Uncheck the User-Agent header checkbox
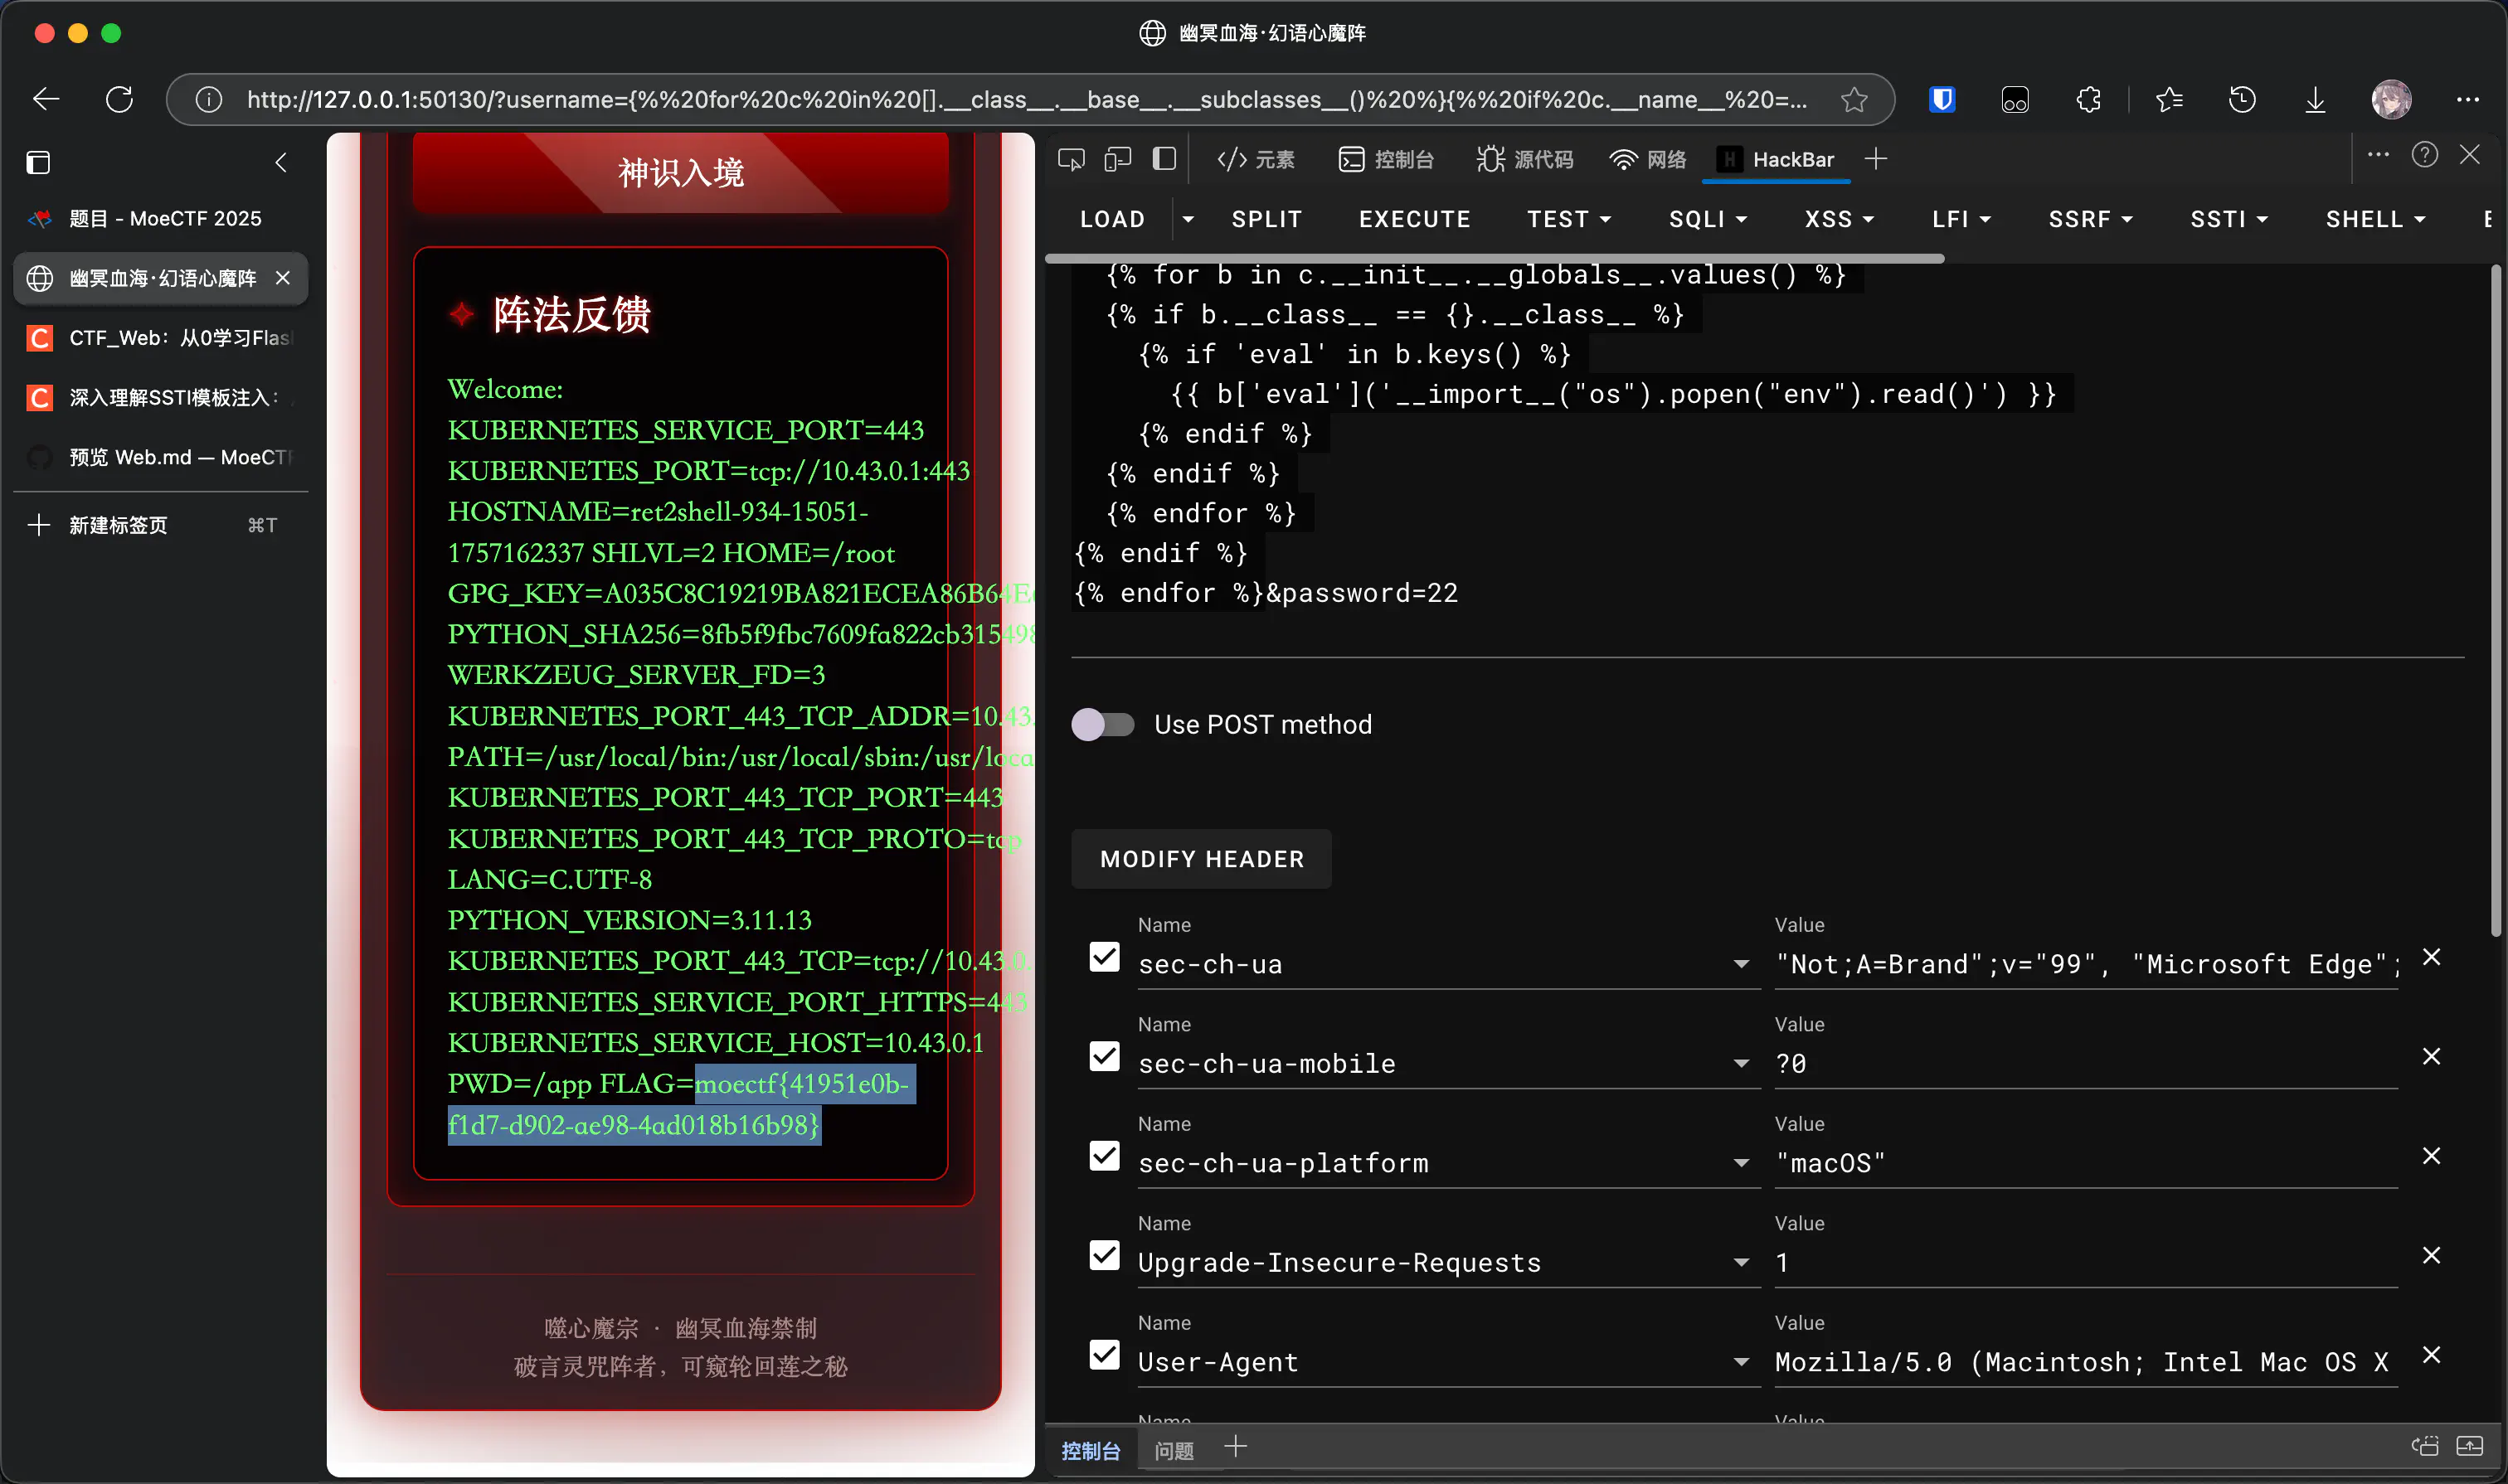 [1105, 1355]
